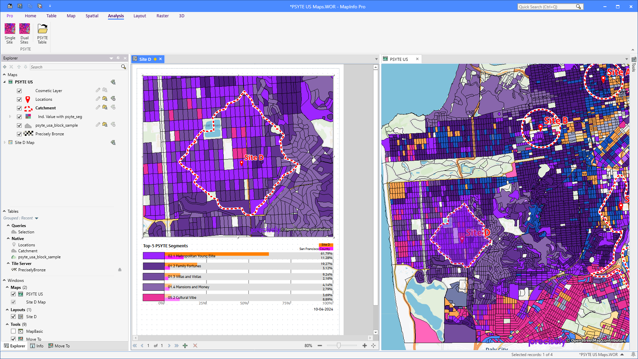This screenshot has width=638, height=359.
Task: Collapse the PSYTE US map group
Action: coord(4,82)
